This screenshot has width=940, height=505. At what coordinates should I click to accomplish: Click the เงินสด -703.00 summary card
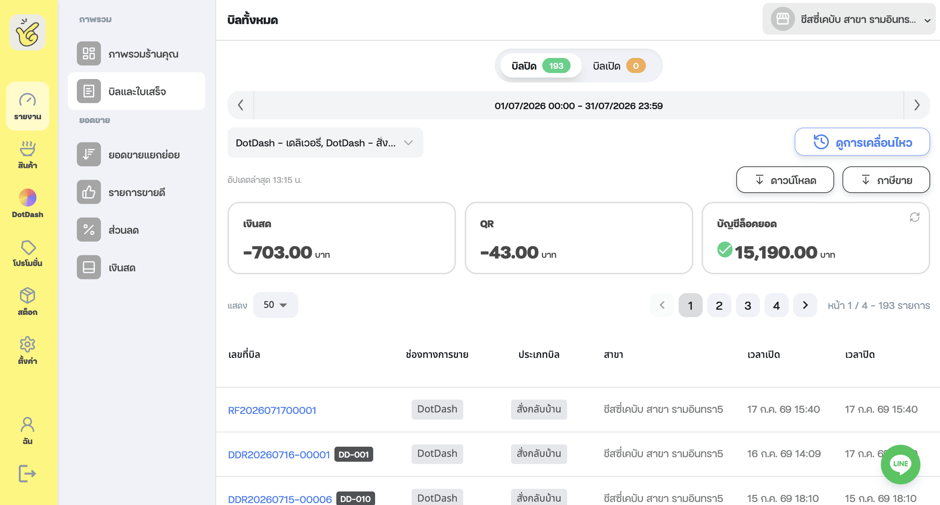342,238
